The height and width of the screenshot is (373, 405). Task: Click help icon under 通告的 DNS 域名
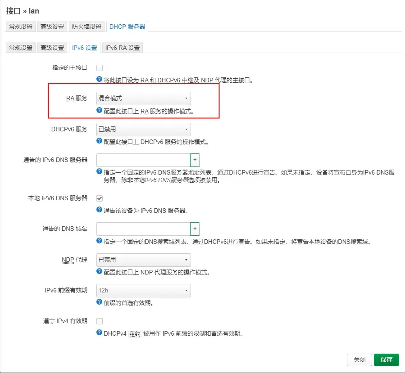[100, 241]
